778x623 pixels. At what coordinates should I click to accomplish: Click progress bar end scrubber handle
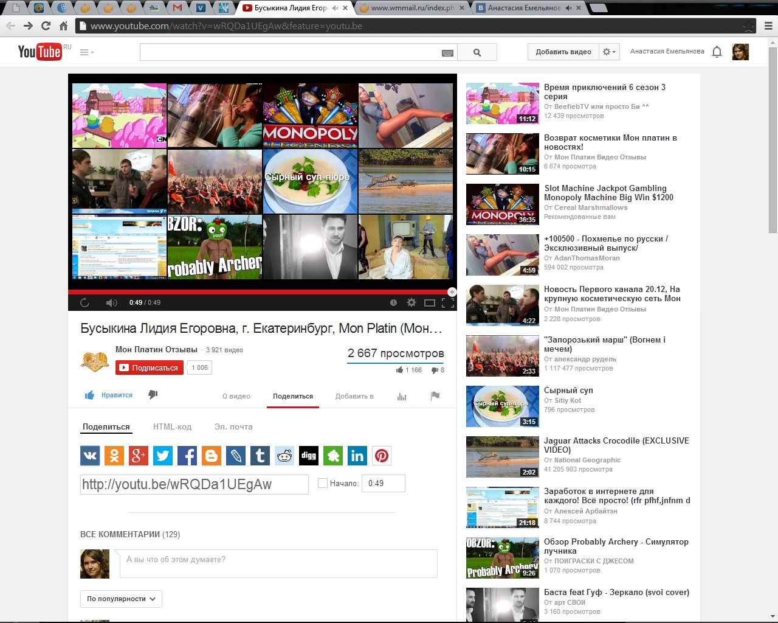pos(452,292)
